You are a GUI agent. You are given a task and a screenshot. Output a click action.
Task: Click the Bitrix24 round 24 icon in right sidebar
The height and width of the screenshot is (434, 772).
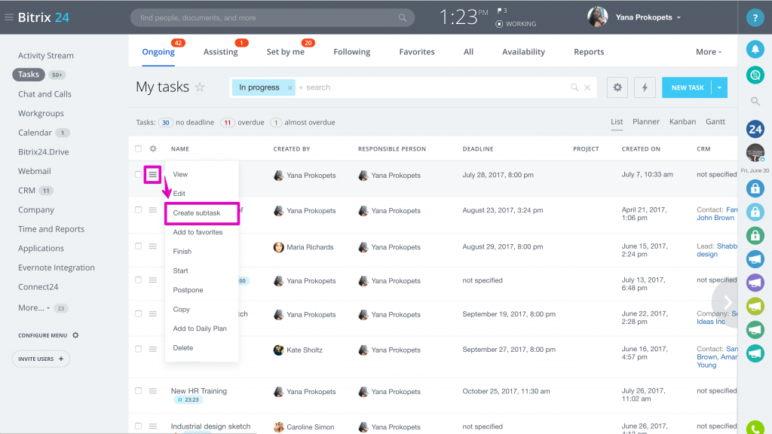[x=755, y=129]
